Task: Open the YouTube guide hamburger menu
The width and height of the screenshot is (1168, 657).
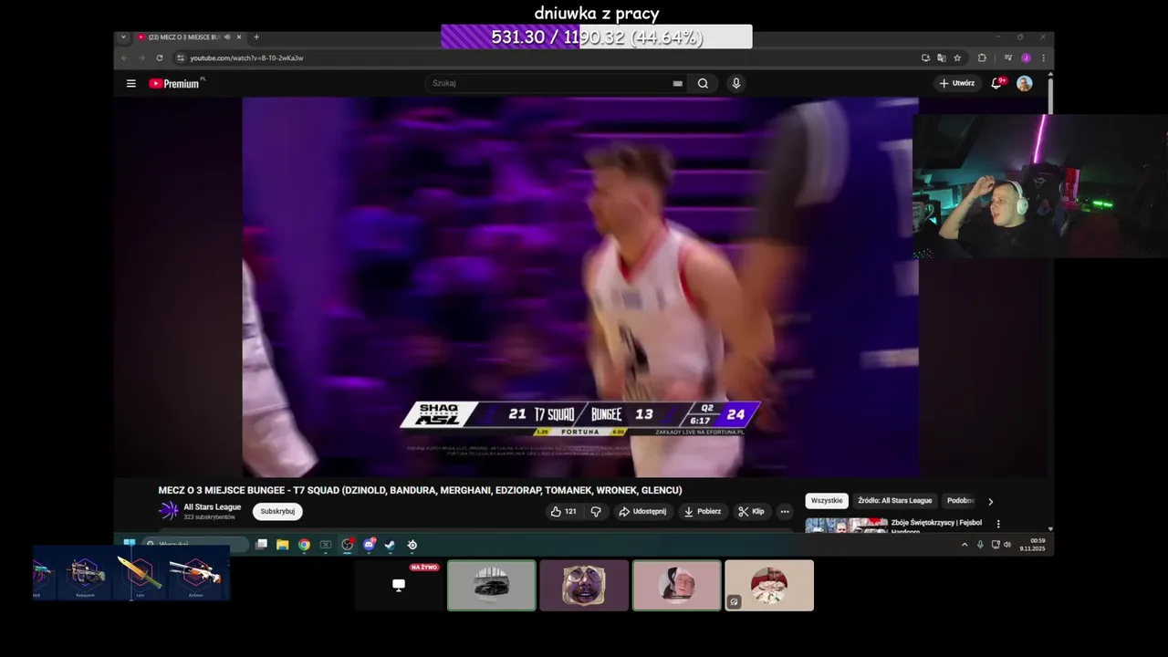Action: tap(131, 83)
